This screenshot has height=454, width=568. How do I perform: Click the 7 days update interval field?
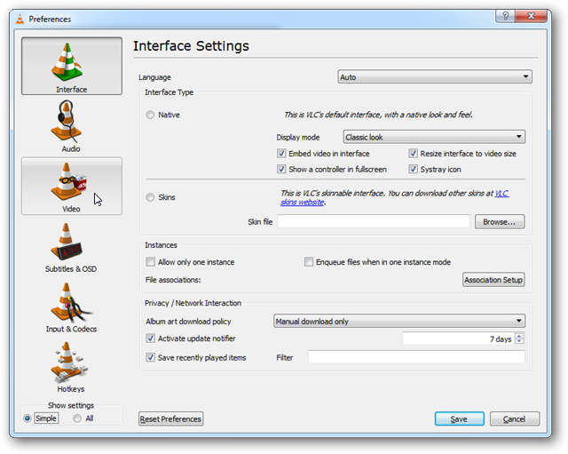[459, 339]
